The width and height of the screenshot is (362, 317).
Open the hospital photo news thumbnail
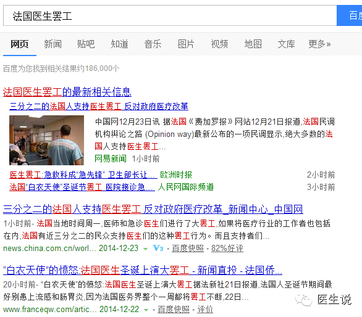tap(46, 140)
